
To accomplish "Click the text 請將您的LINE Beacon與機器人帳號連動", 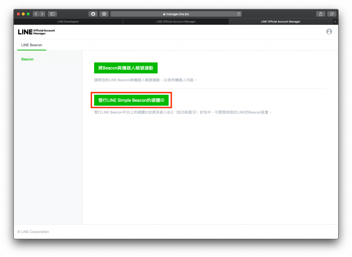I will click(x=127, y=80).
